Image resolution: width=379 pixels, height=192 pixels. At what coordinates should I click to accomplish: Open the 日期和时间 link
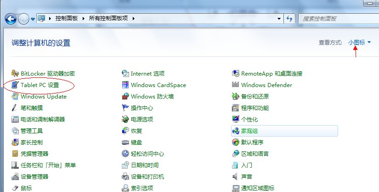click(x=145, y=165)
